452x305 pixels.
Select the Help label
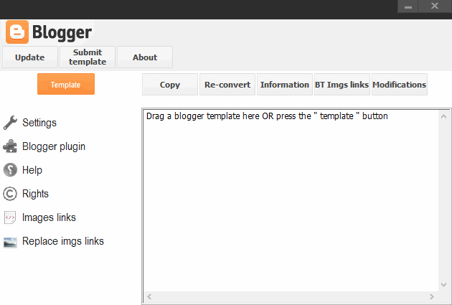tap(32, 170)
